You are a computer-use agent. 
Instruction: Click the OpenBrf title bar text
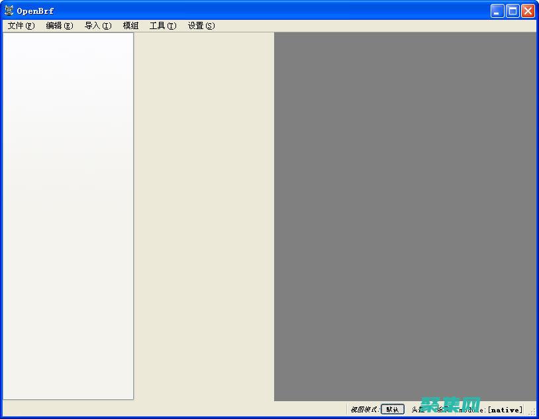(36, 11)
